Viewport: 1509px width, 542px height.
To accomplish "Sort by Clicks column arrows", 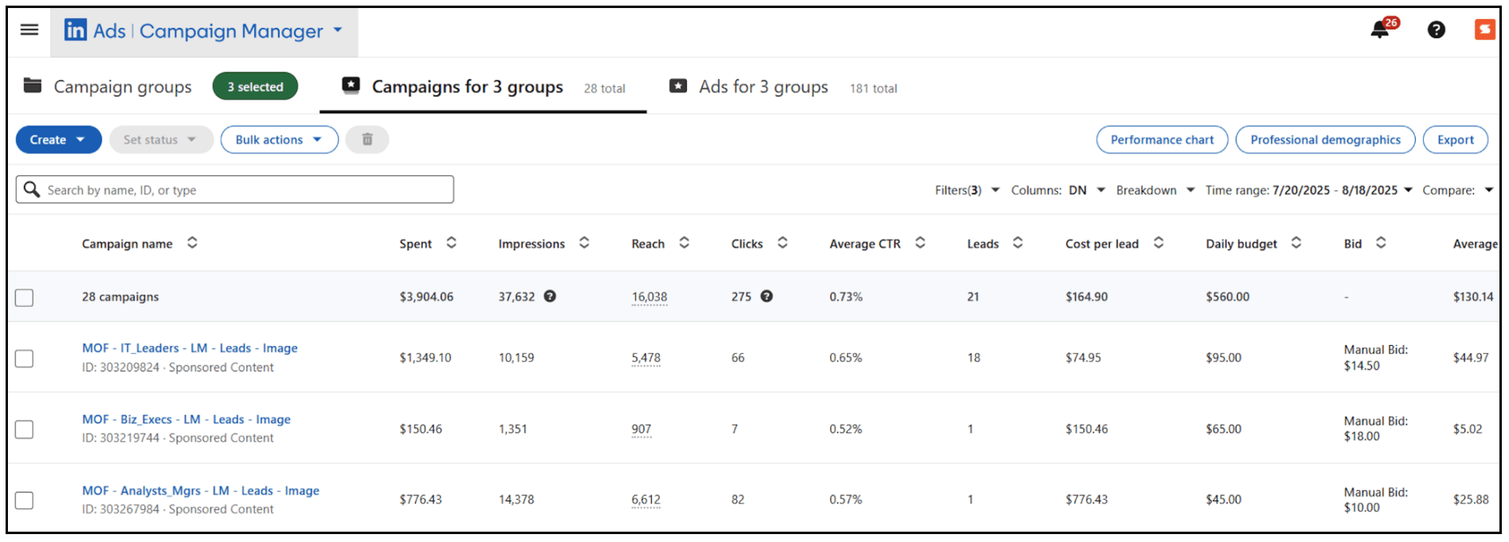I will (x=782, y=242).
